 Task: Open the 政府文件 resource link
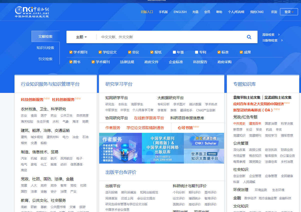point(151,62)
